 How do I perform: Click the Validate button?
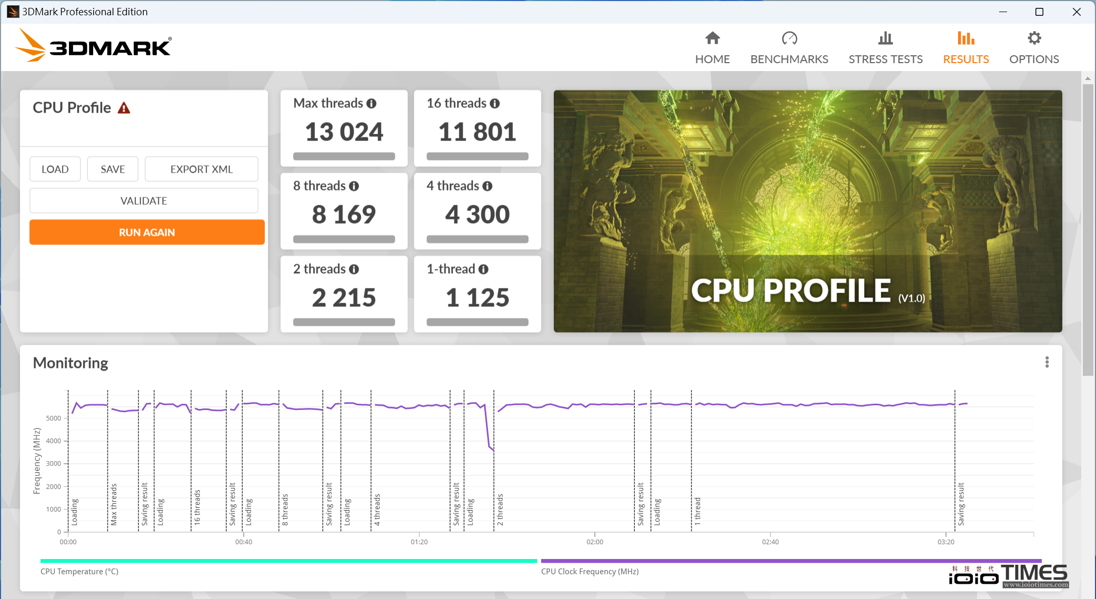click(144, 201)
